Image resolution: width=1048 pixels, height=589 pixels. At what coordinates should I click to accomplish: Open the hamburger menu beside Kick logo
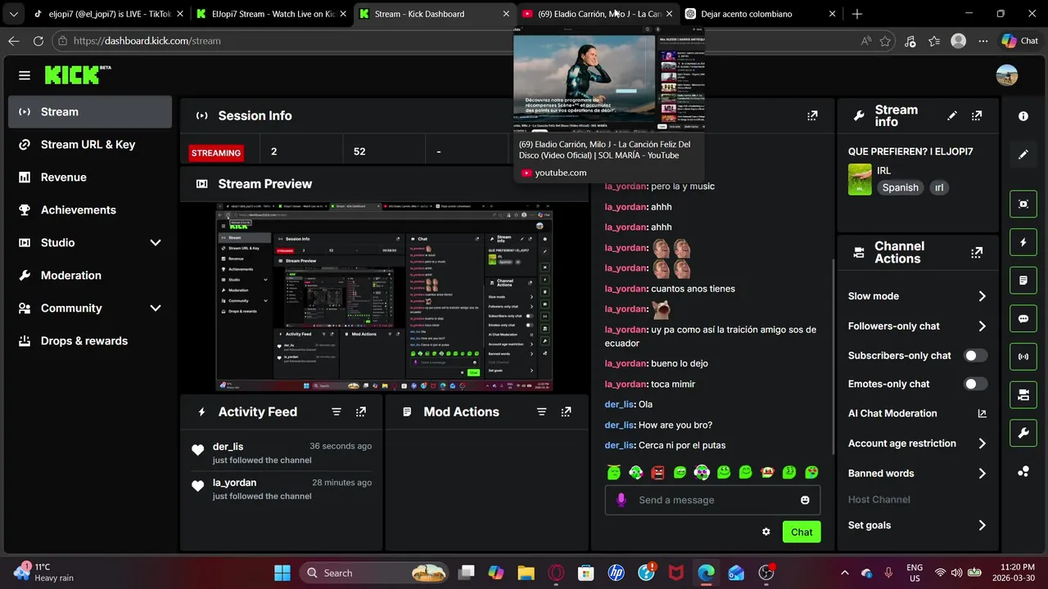(25, 75)
